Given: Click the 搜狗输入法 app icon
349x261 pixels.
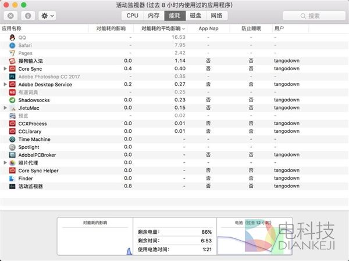Looking at the screenshot, I should (x=12, y=61).
